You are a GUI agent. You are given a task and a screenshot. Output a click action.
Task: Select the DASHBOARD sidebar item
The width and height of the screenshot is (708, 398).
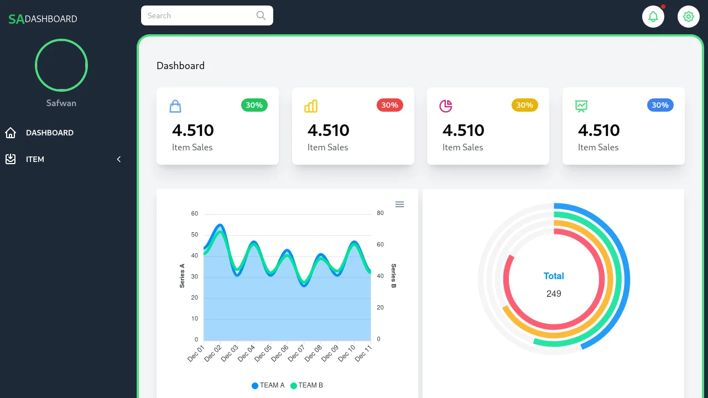[50, 133]
